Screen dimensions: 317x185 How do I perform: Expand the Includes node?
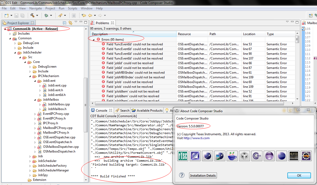pyautogui.click(x=10, y=34)
